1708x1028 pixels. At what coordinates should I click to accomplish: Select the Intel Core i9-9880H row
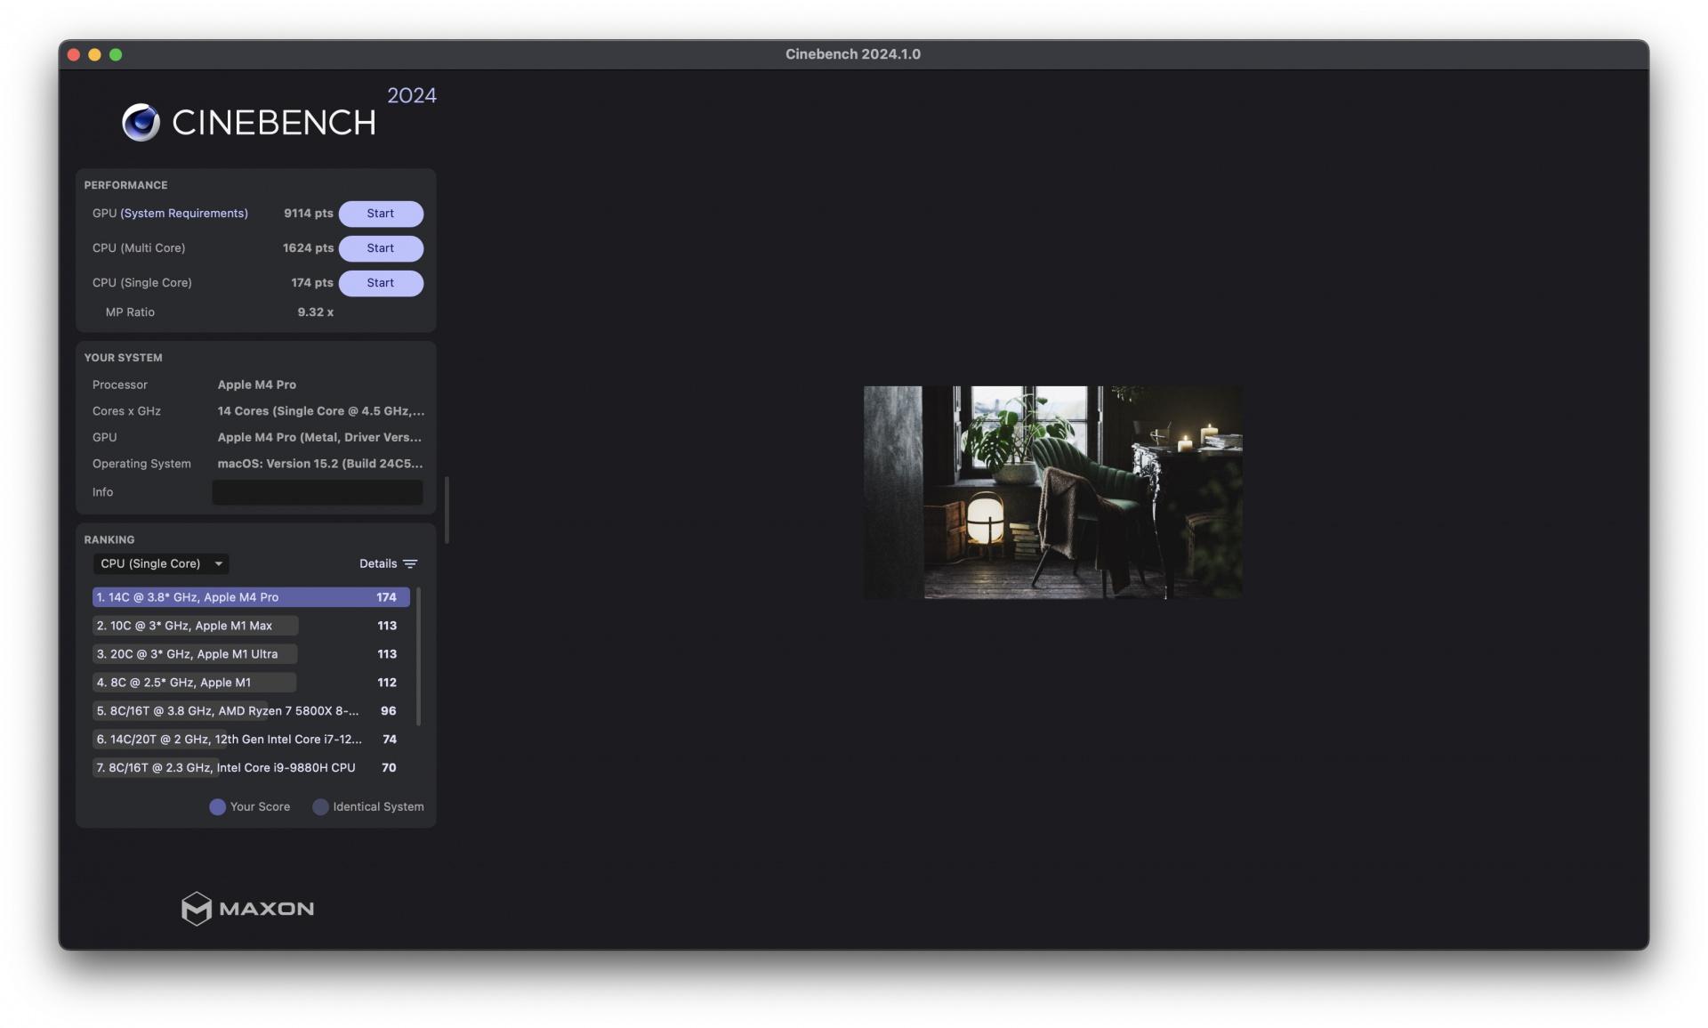(x=246, y=767)
